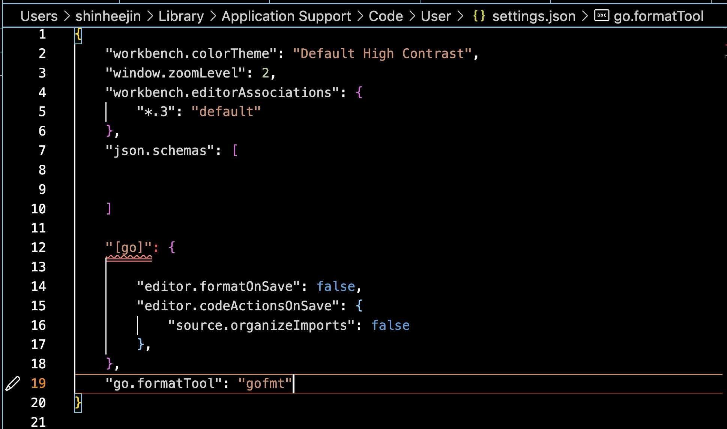Click the "default" string value
The image size is (727, 429).
[x=226, y=112]
